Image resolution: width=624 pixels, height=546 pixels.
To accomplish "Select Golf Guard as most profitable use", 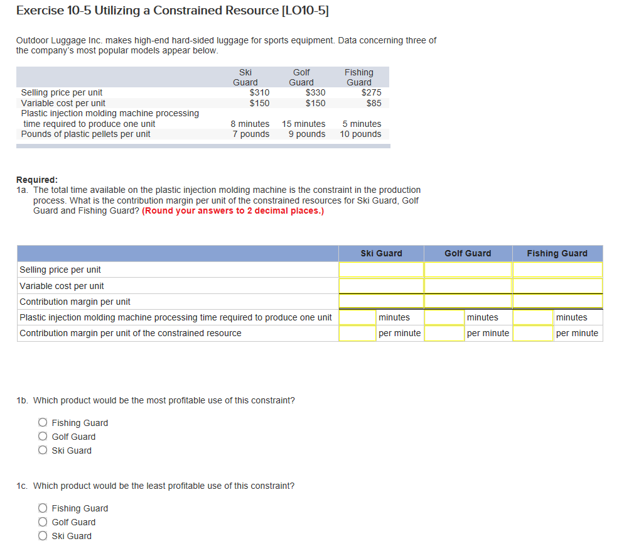I will click(43, 437).
